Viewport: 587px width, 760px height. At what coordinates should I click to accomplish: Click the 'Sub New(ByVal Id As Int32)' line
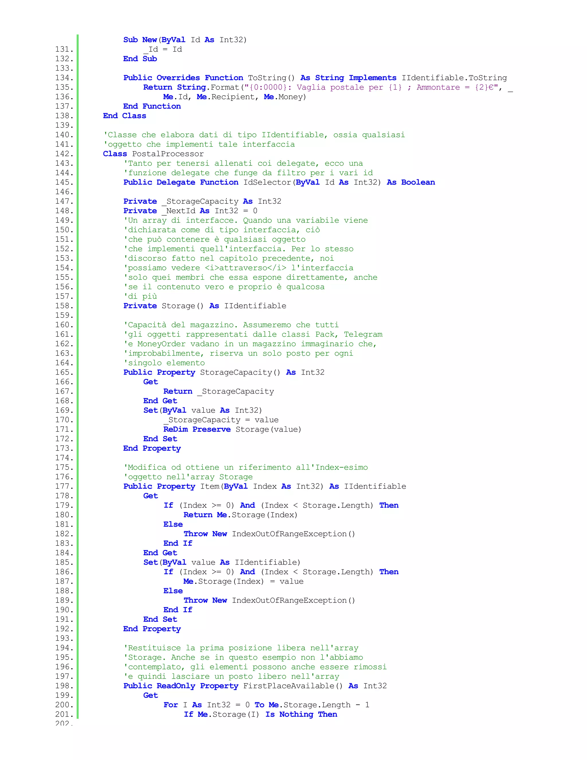185,40
